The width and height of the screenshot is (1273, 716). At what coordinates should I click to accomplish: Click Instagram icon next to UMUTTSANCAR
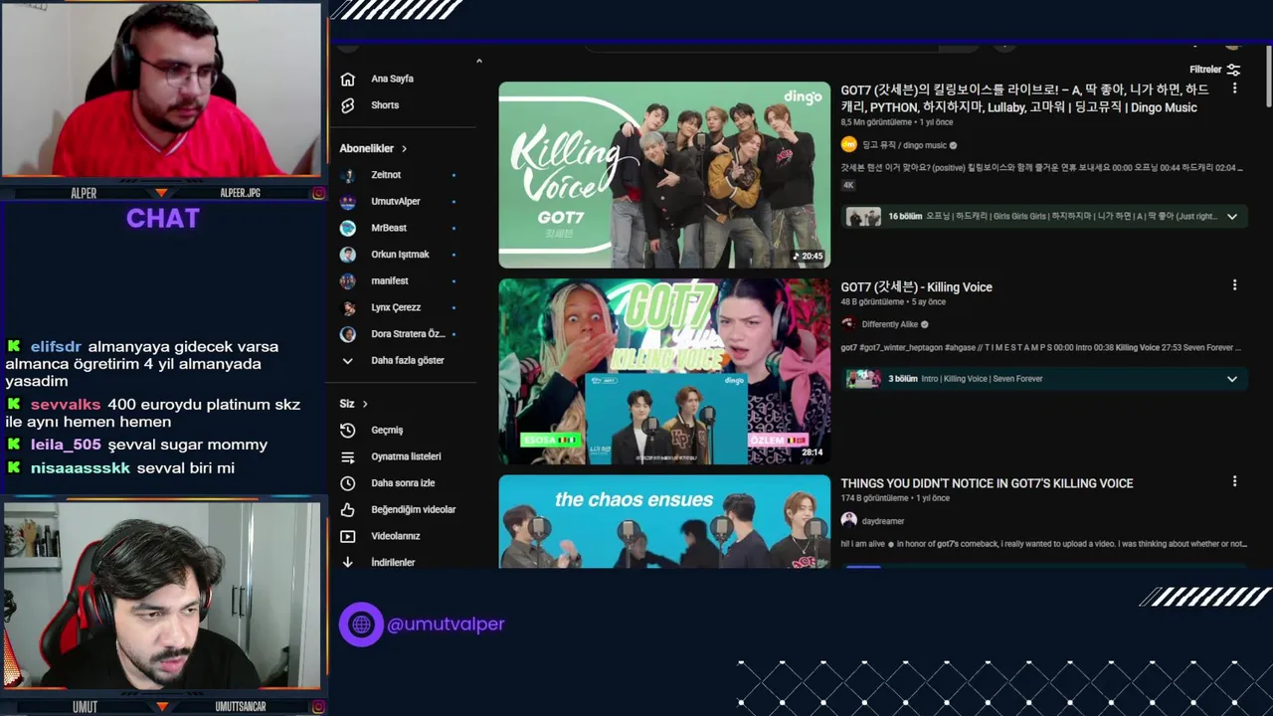coord(318,707)
